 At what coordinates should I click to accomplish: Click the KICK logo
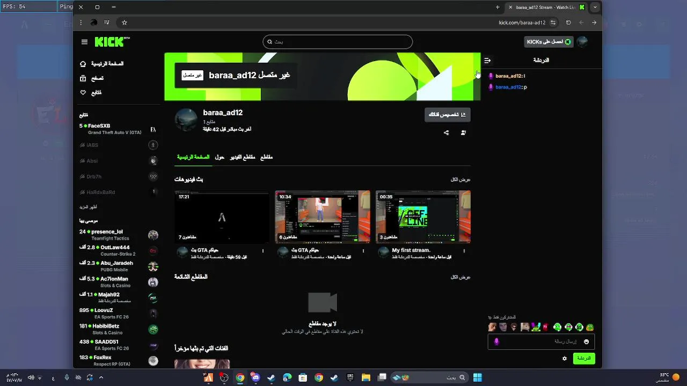pyautogui.click(x=112, y=41)
